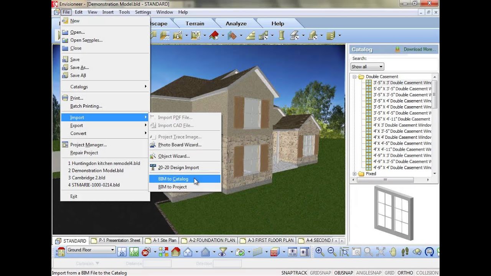This screenshot has width=491, height=276.
Task: Select the steel beam tool icon
Action: 294,36
